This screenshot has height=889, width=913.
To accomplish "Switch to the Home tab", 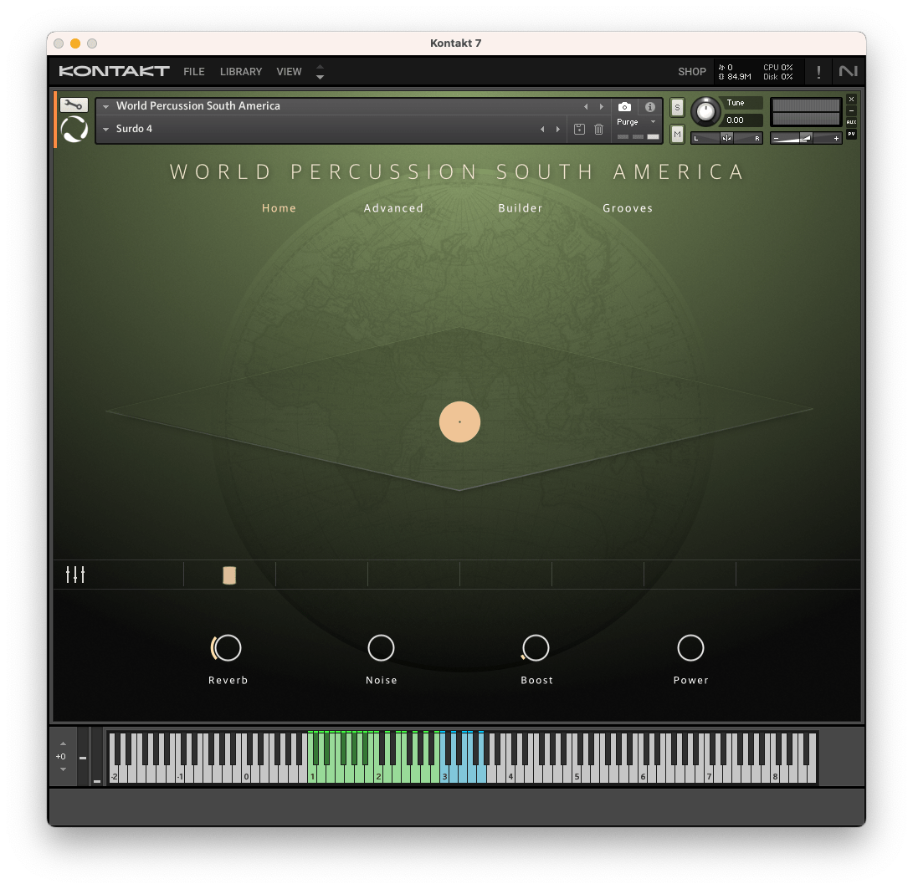I will pos(279,207).
